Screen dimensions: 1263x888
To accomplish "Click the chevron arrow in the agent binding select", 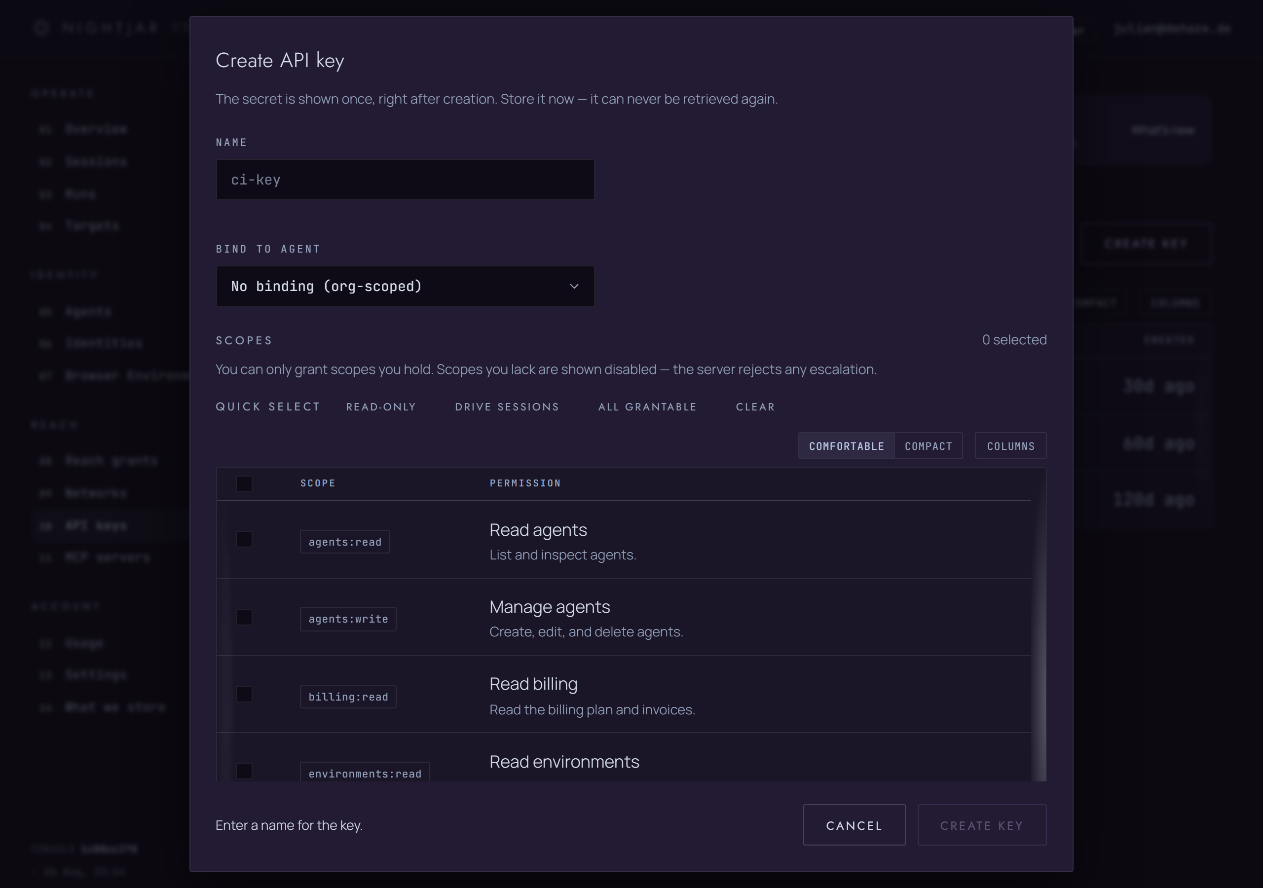I will click(x=574, y=286).
